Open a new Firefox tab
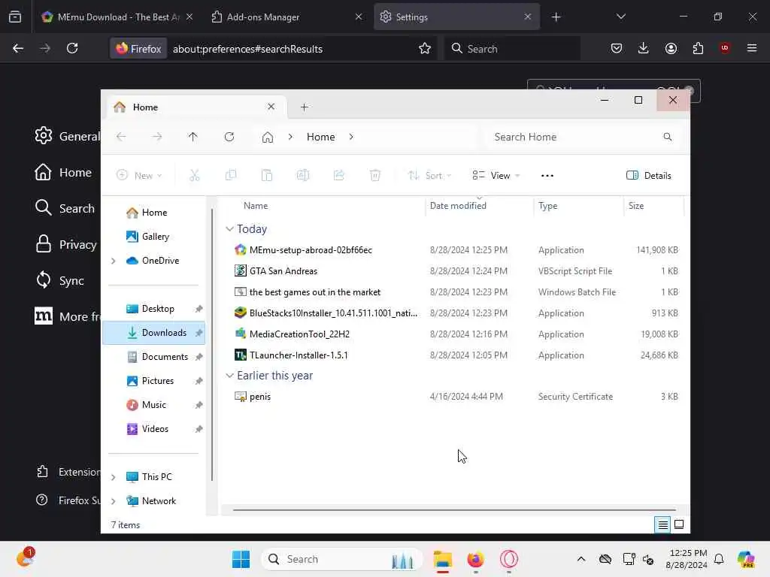The image size is (770, 577). coord(556,17)
